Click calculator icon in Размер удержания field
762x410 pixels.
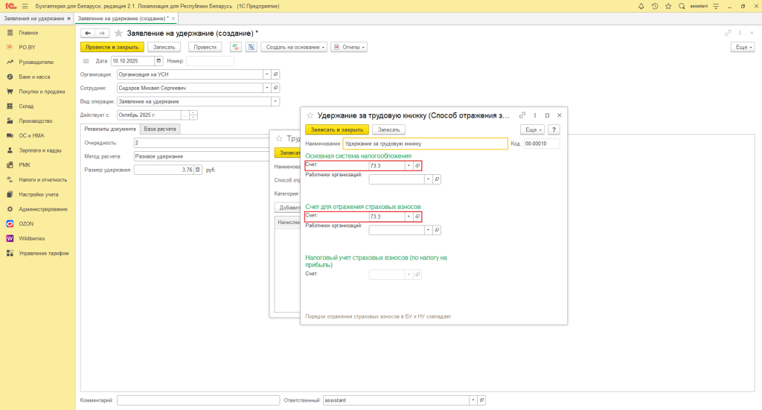198,170
